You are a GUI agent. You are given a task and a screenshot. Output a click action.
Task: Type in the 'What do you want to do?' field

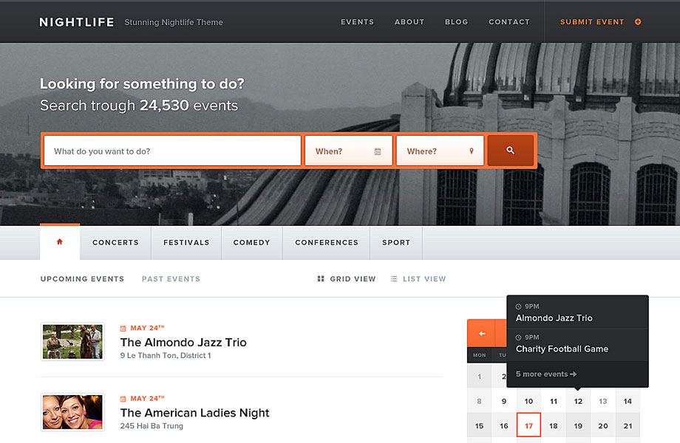tap(172, 151)
